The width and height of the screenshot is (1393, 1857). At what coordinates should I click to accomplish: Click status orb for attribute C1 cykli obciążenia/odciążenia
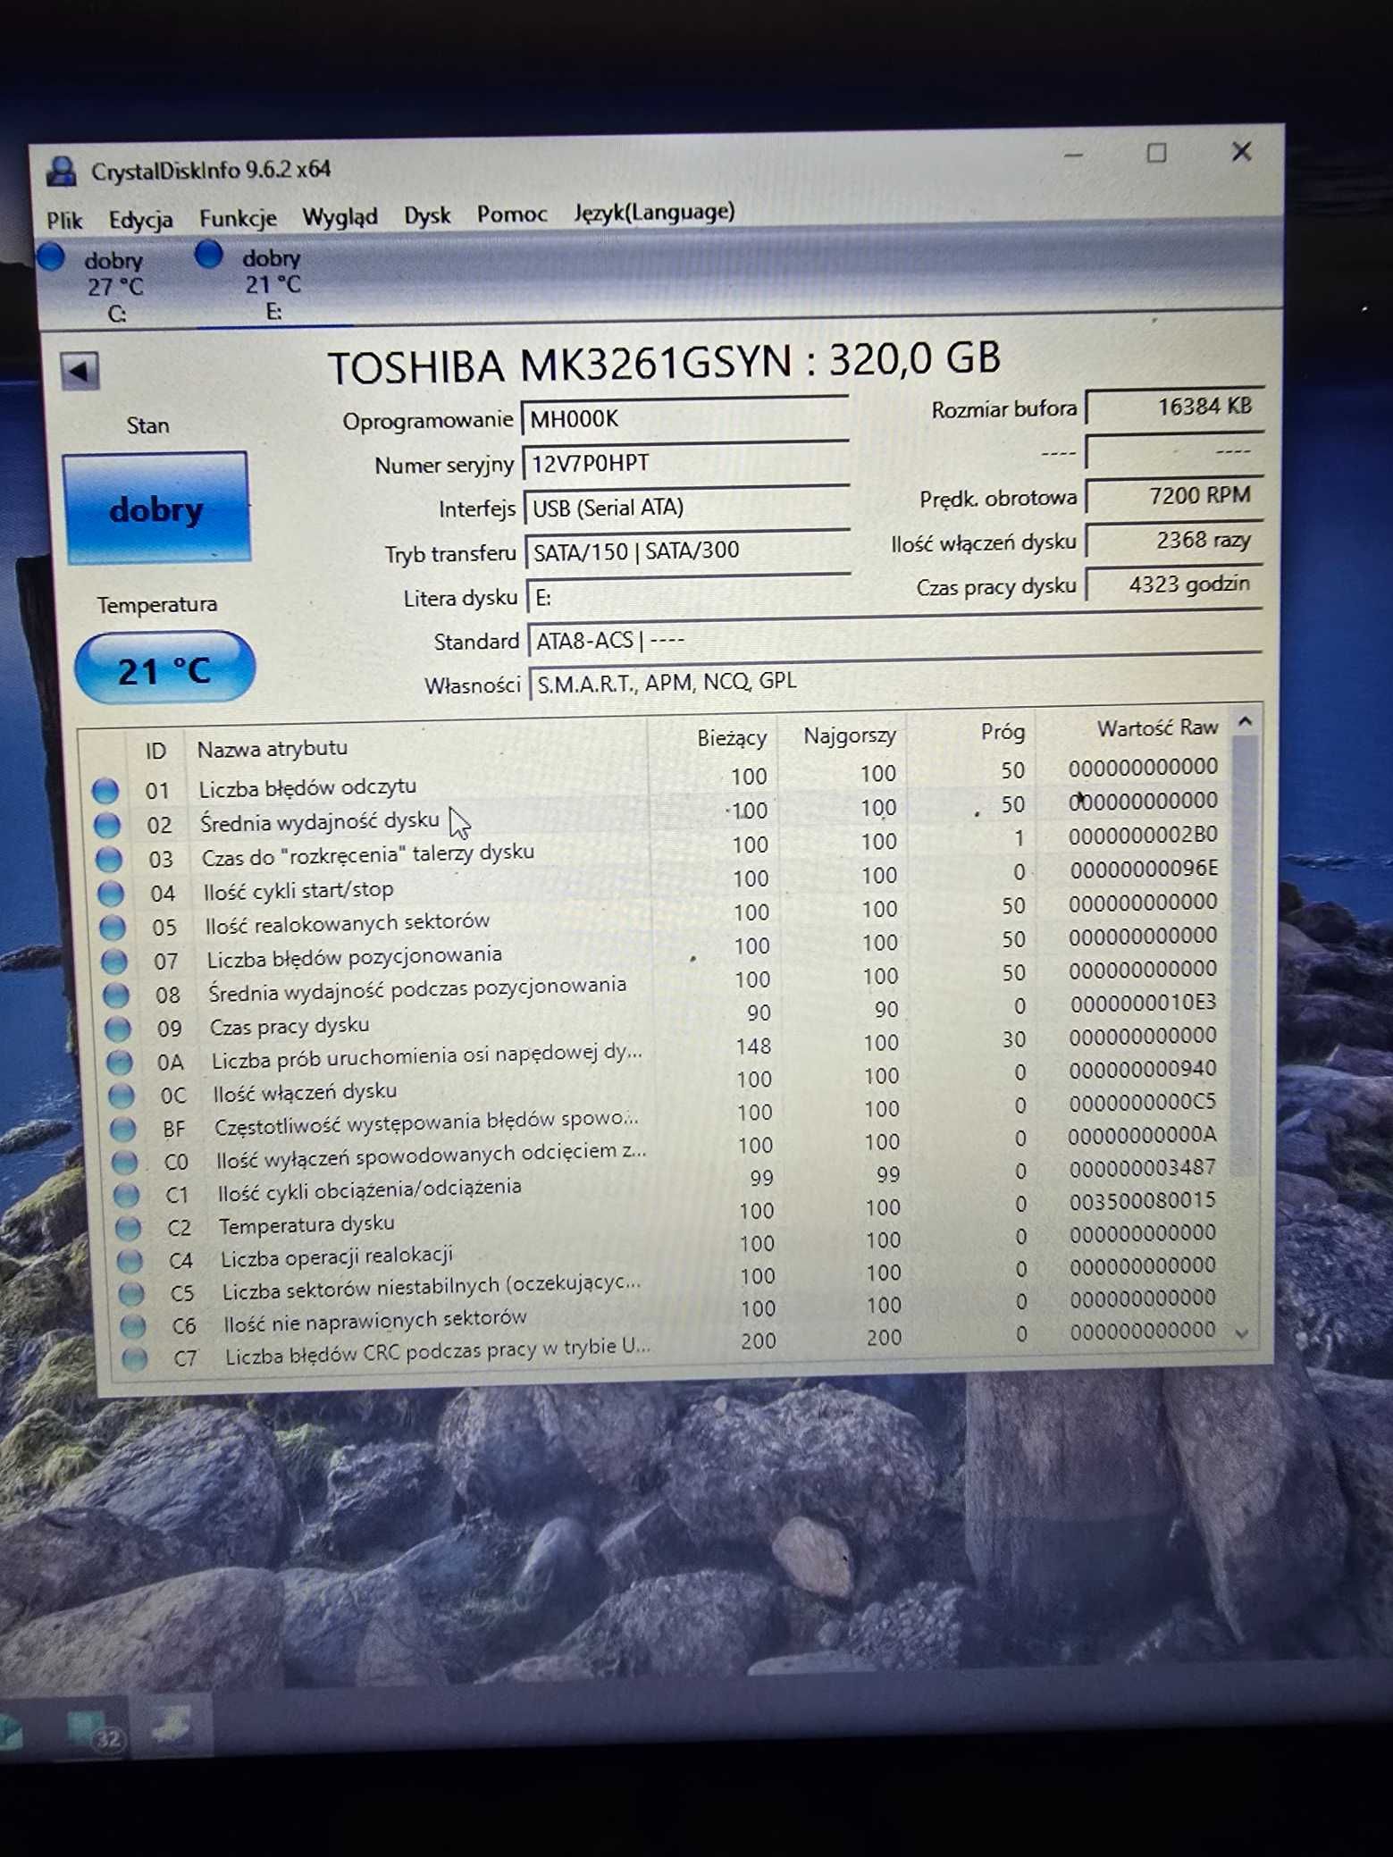(x=127, y=1196)
